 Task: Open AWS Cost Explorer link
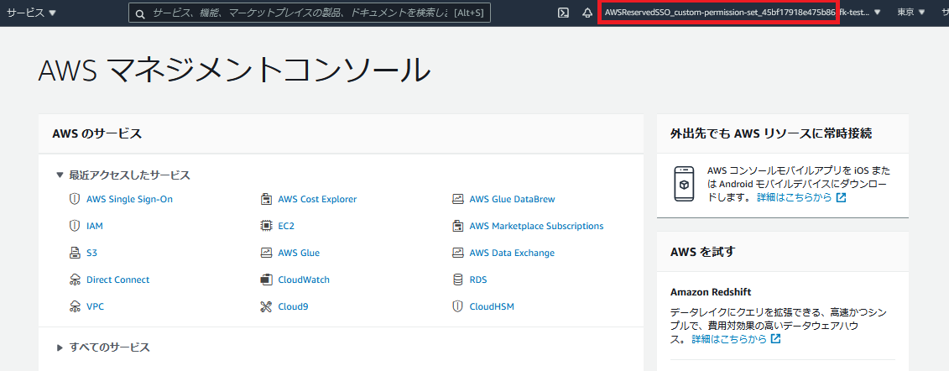click(317, 199)
